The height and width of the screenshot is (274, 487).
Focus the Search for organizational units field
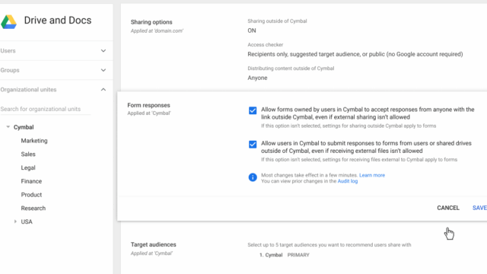[46, 109]
